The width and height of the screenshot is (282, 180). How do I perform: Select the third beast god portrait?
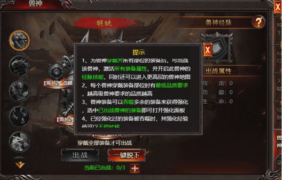coord(20,92)
